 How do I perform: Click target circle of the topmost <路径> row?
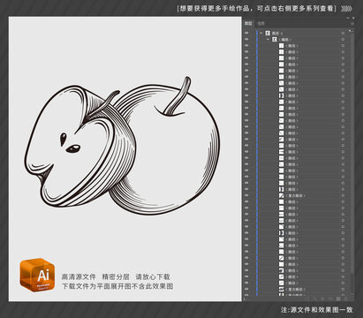click(x=343, y=46)
